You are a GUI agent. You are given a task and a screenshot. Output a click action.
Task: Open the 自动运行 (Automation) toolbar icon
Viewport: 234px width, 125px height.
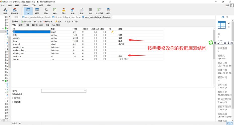(99, 11)
